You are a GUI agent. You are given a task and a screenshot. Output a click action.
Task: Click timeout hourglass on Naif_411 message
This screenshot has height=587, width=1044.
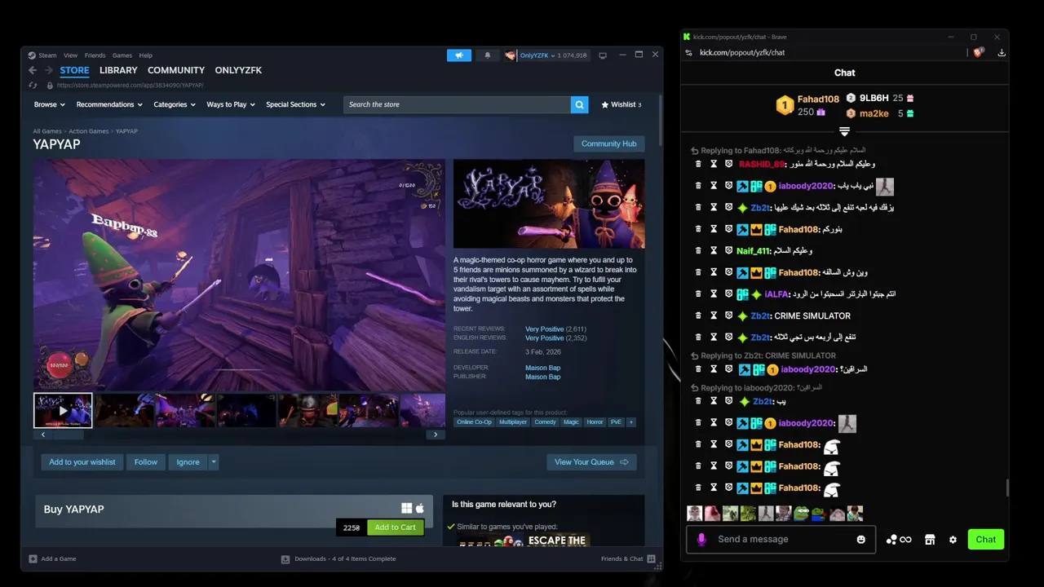pos(714,251)
